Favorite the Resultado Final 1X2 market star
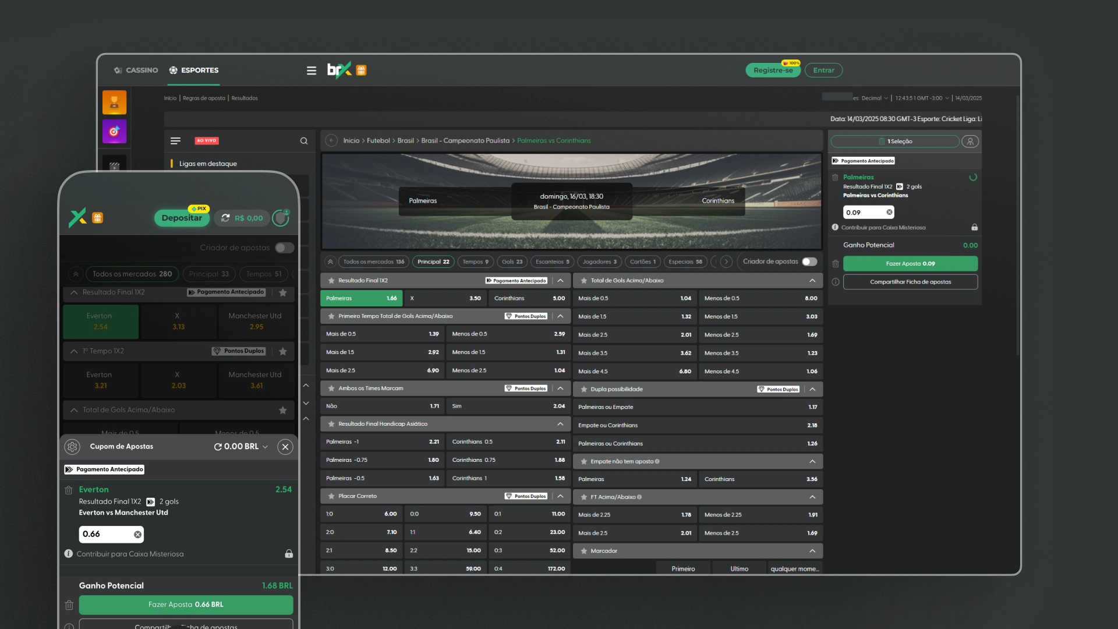The image size is (1118, 629). click(x=331, y=281)
